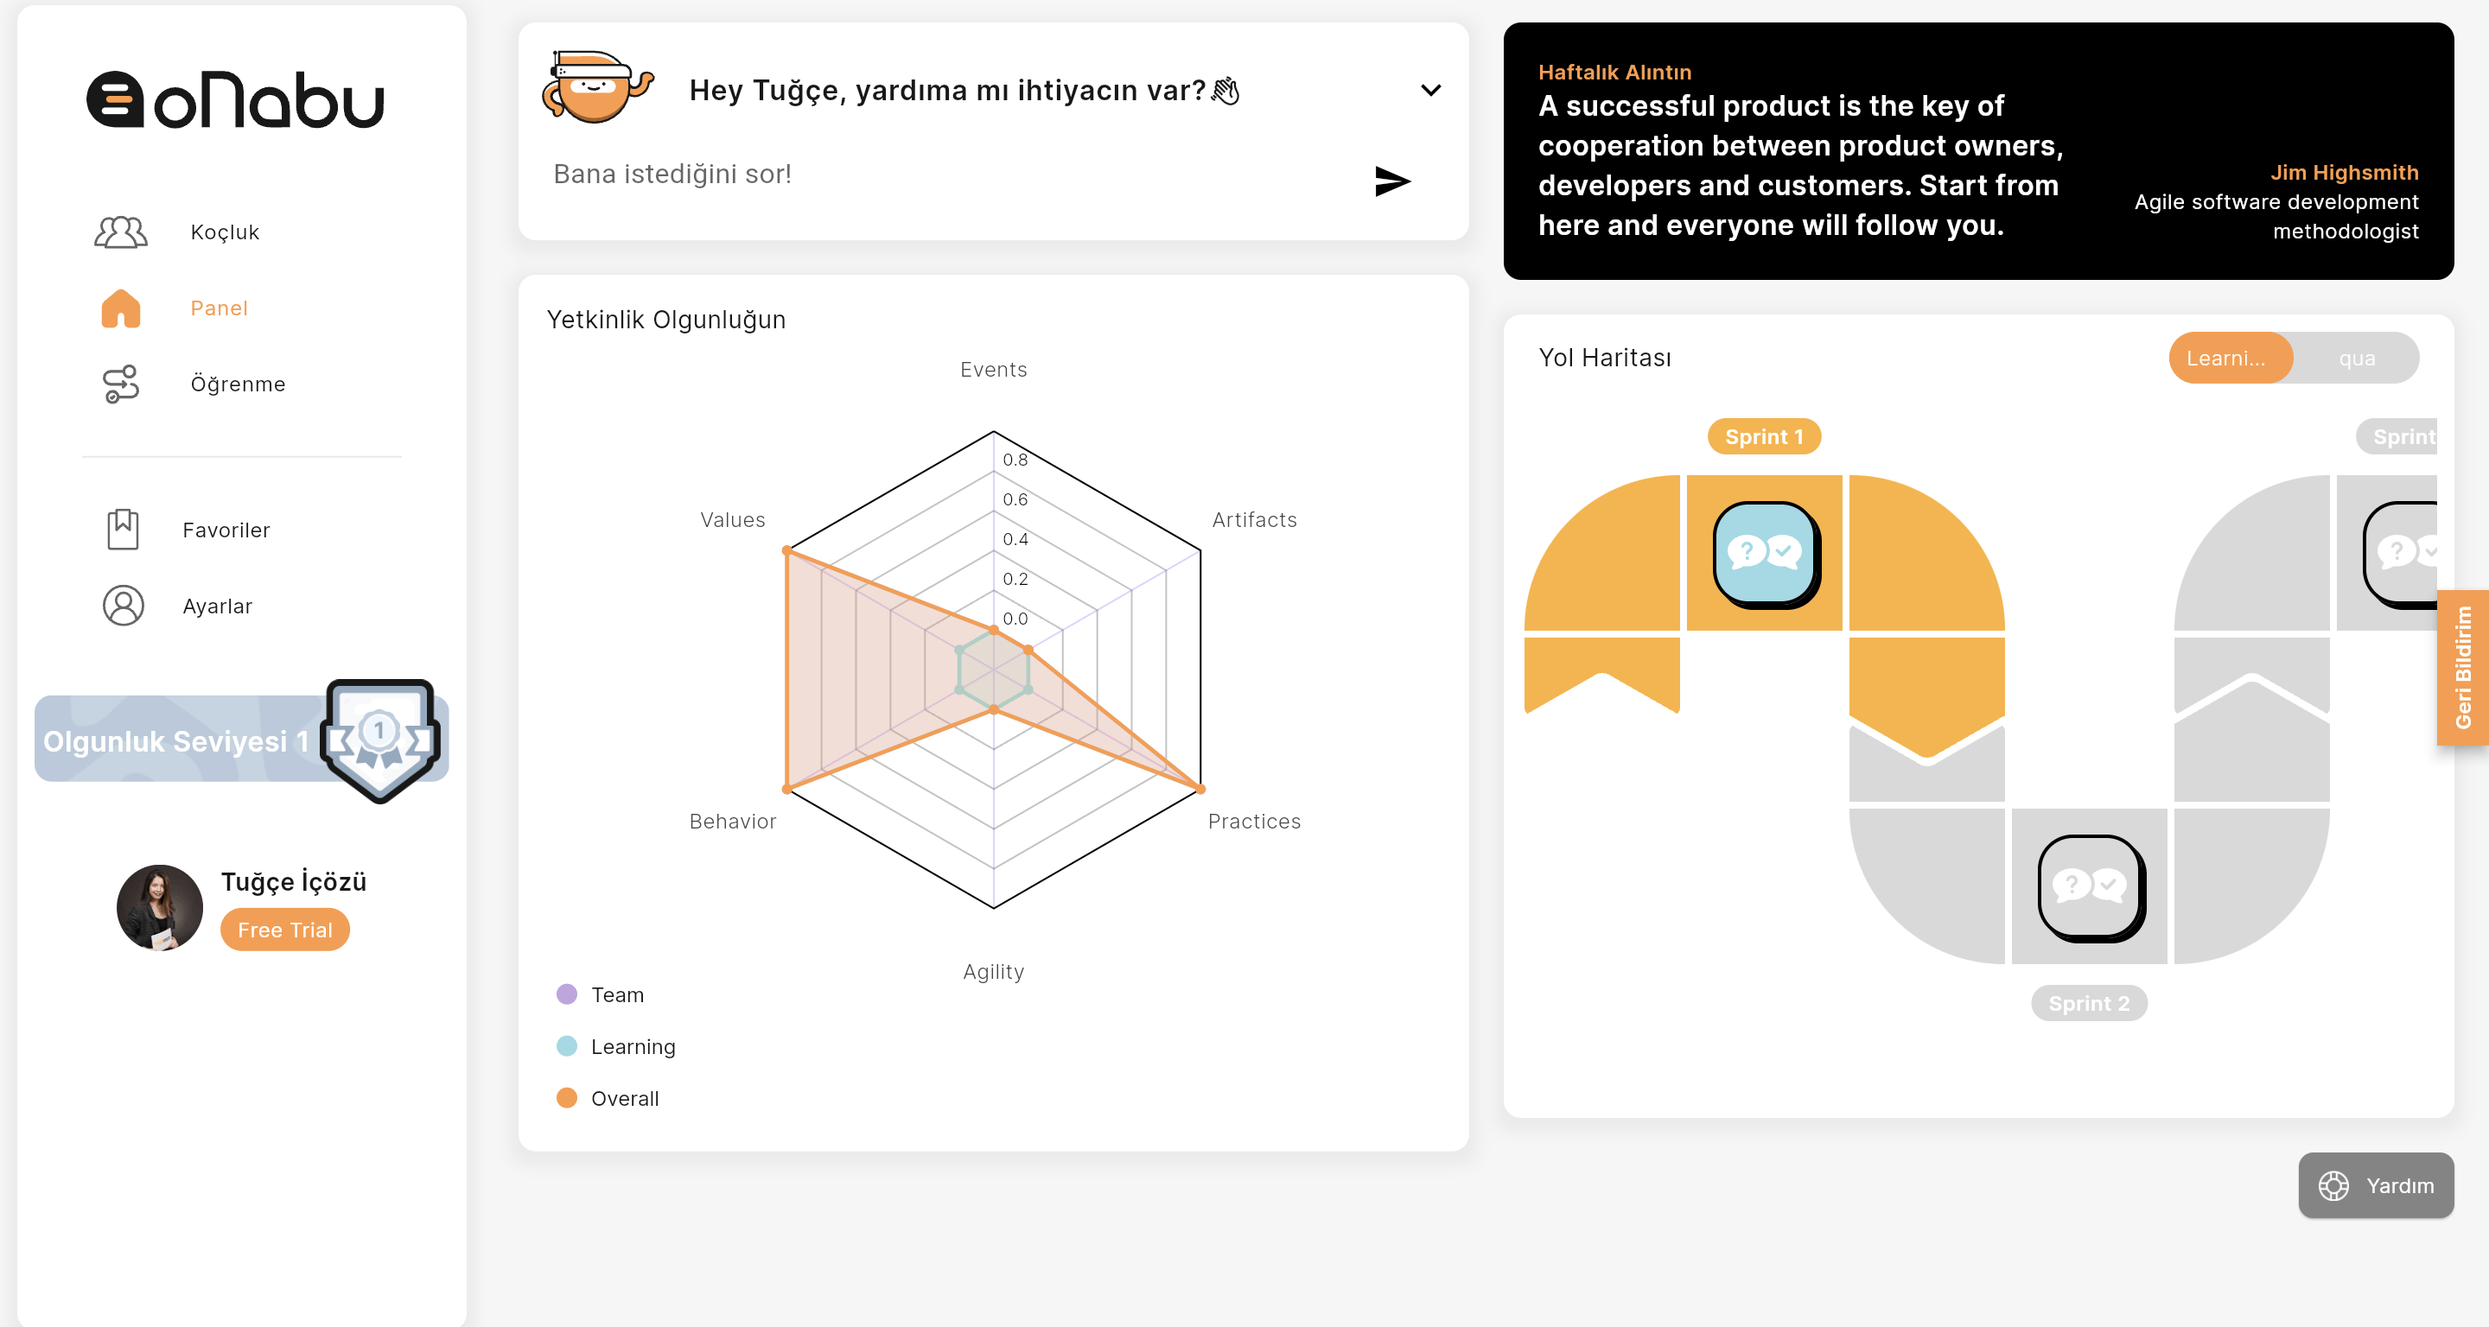Click the Favoriler bookmark icon
This screenshot has height=1327, width=2489.
point(123,530)
